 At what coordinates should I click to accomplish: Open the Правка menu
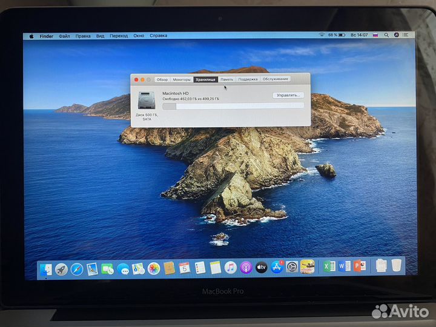point(83,36)
